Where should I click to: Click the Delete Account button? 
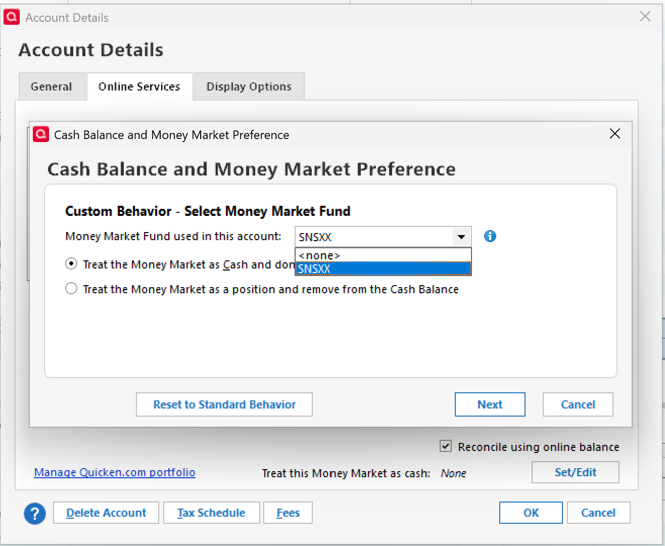[x=106, y=513]
